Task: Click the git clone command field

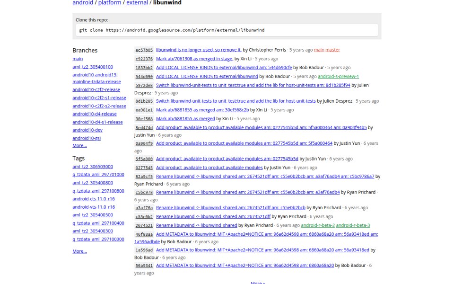Action: pos(227,30)
